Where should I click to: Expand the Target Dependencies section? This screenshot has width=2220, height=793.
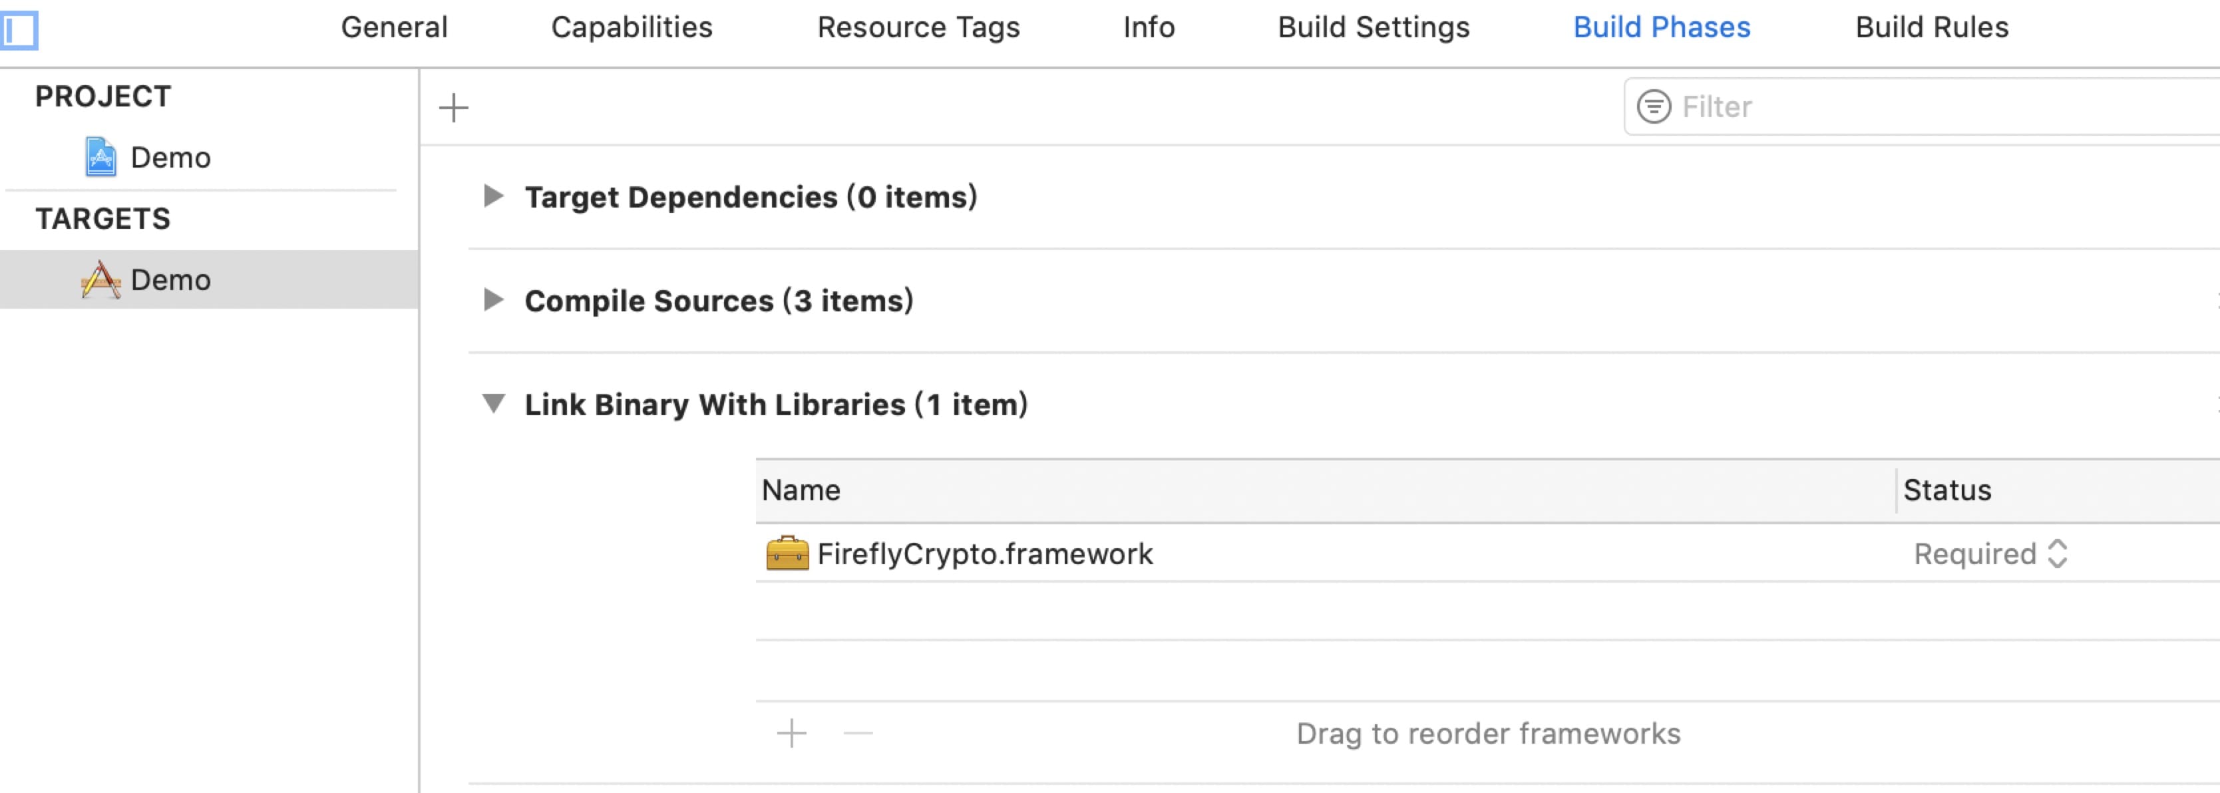tap(493, 196)
